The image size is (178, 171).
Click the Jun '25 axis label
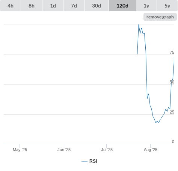[64, 150]
